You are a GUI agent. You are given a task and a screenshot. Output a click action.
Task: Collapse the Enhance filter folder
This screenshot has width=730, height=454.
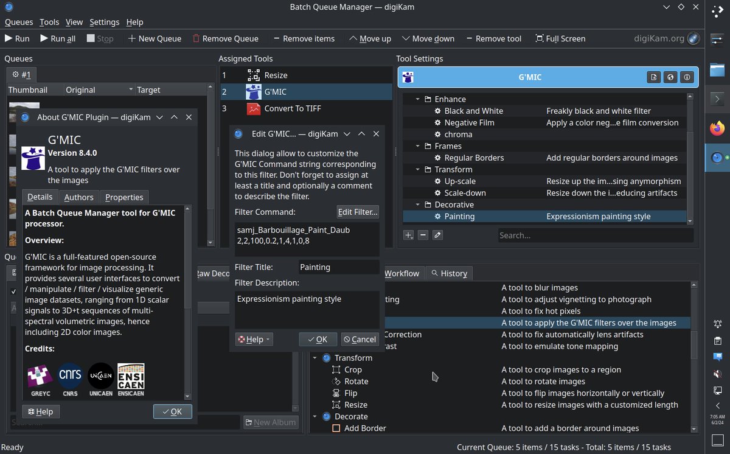pyautogui.click(x=417, y=99)
